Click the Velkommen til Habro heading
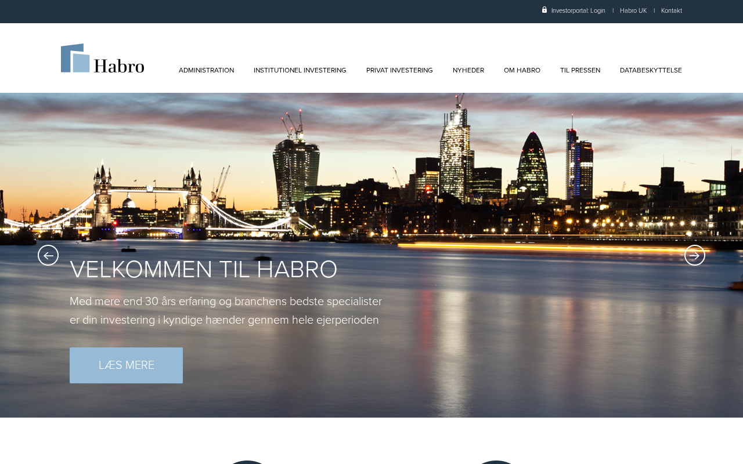This screenshot has height=464, width=743. click(x=204, y=270)
